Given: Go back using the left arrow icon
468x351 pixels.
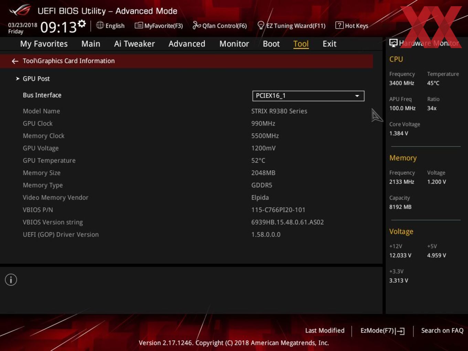Looking at the screenshot, I should click(x=15, y=61).
